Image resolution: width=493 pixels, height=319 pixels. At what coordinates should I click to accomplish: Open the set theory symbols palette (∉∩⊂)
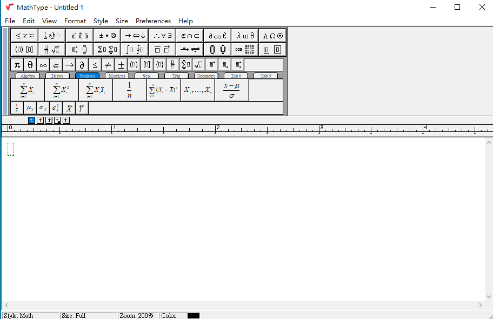point(190,36)
